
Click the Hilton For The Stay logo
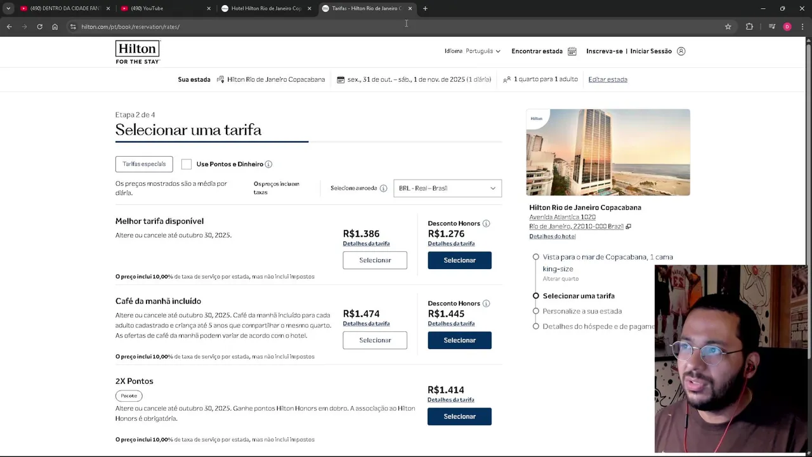coord(138,52)
